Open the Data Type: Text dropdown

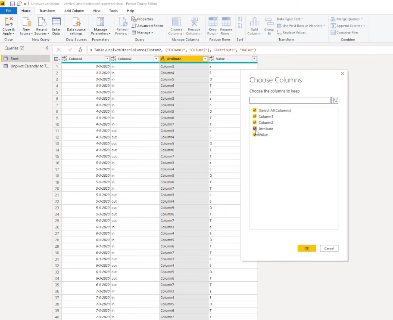(x=290, y=19)
